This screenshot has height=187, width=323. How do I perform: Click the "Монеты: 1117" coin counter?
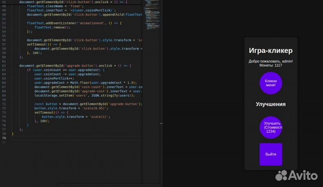point(271,65)
